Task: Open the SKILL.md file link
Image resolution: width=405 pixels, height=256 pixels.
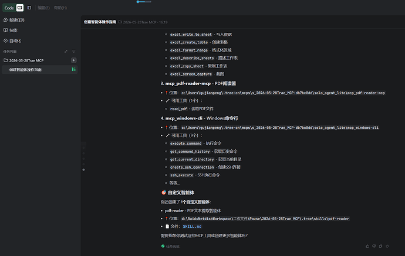Action: [192, 226]
